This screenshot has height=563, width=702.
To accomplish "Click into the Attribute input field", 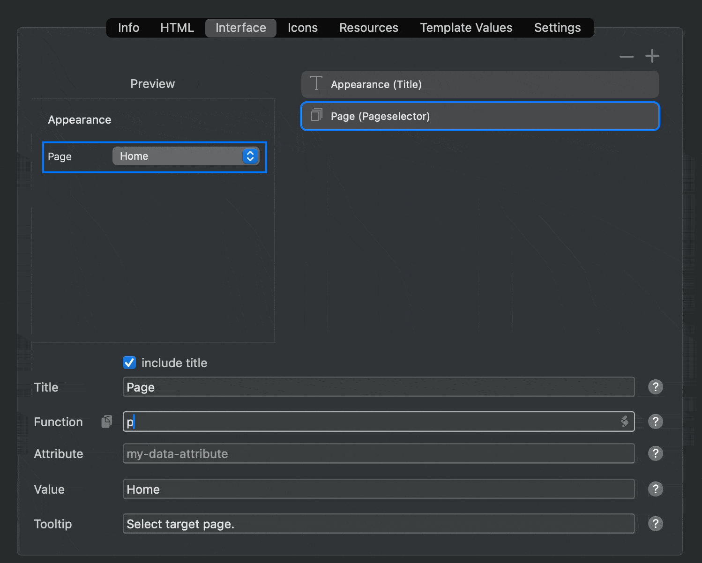I will (378, 453).
